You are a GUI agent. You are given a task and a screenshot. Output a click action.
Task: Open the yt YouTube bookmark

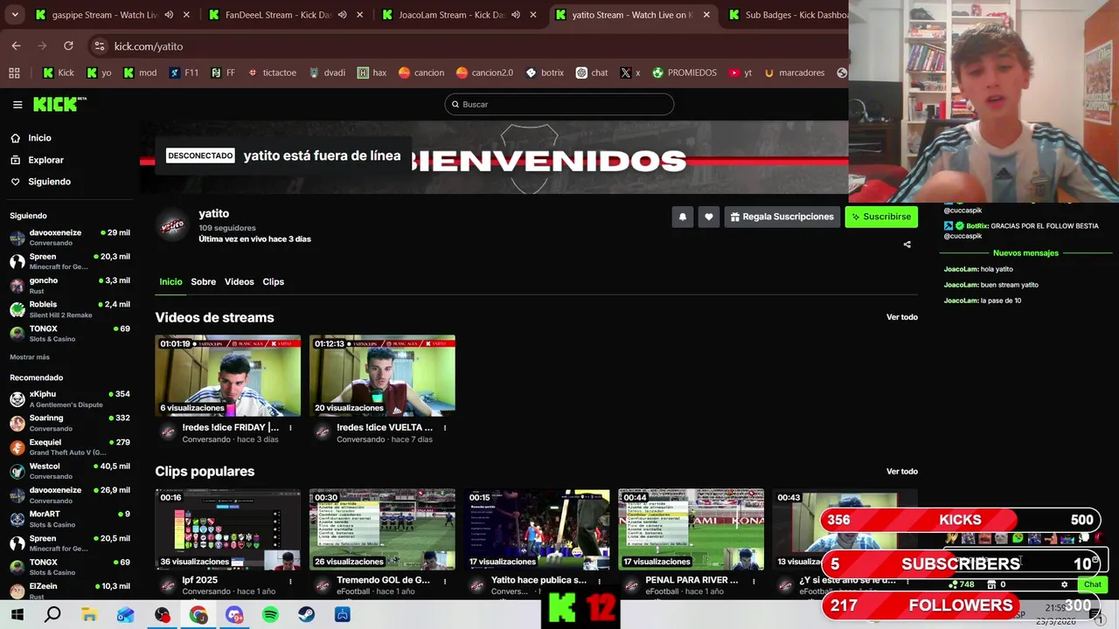click(x=740, y=73)
